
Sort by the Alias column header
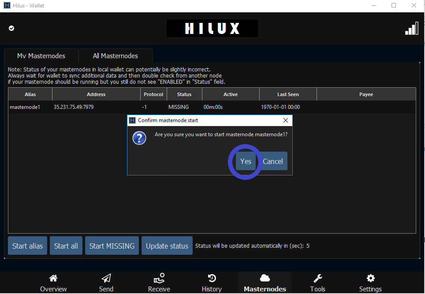tap(30, 94)
